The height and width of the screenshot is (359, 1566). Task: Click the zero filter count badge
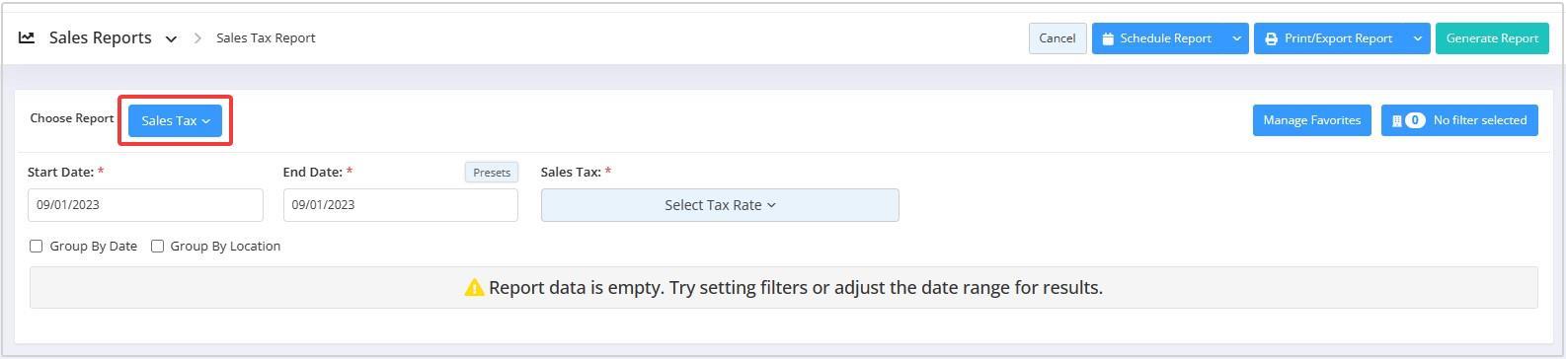[x=1415, y=120]
